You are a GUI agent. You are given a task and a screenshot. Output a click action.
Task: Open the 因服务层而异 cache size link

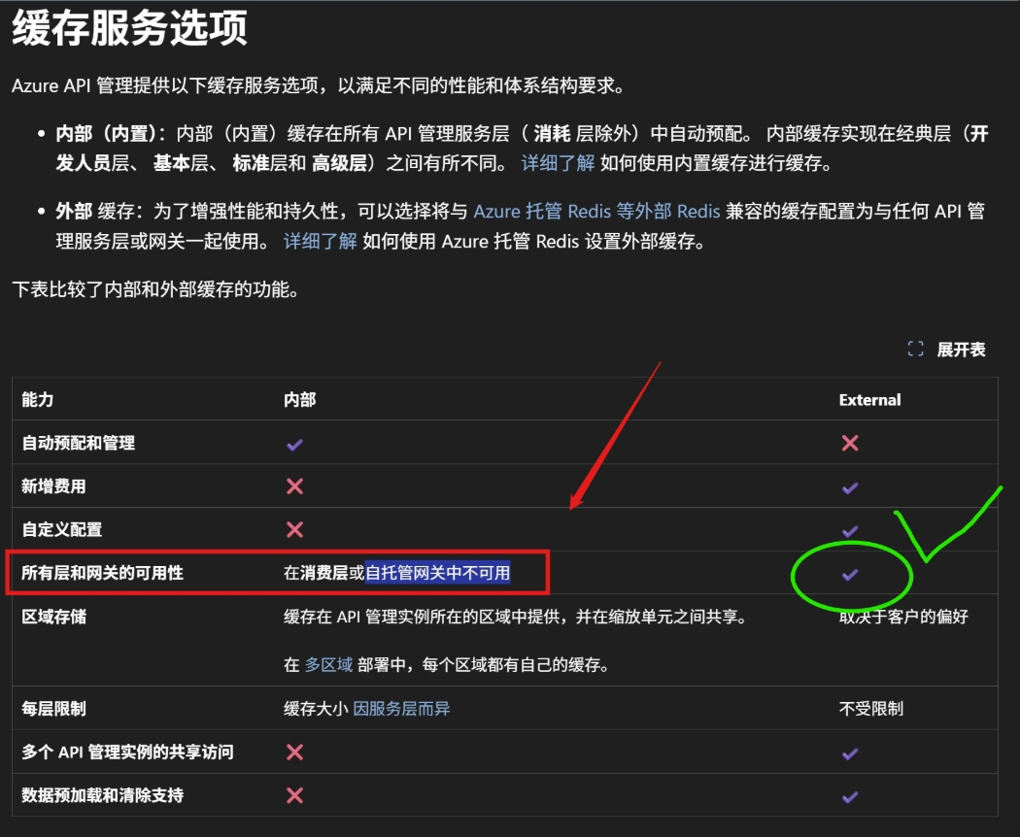401,709
